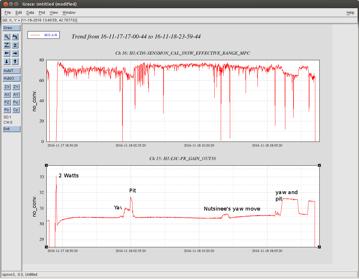Image resolution: width=359 pixels, height=279 pixels.
Task: Click the autoscale 'AS' icon
Action: [x=15, y=37]
